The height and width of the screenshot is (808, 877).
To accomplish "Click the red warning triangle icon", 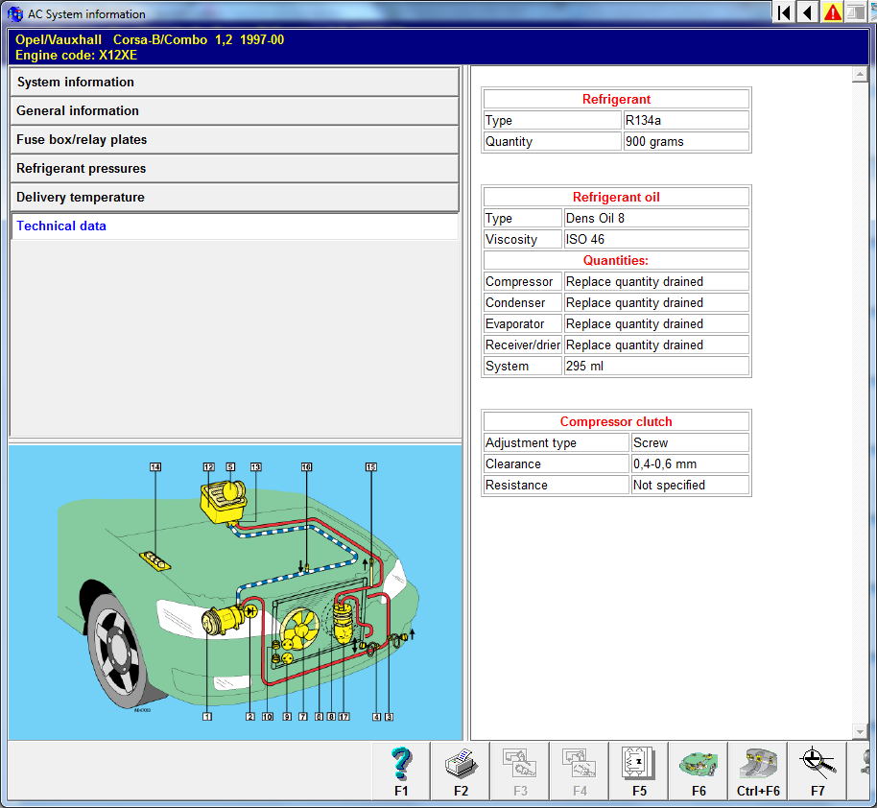I will (x=832, y=12).
